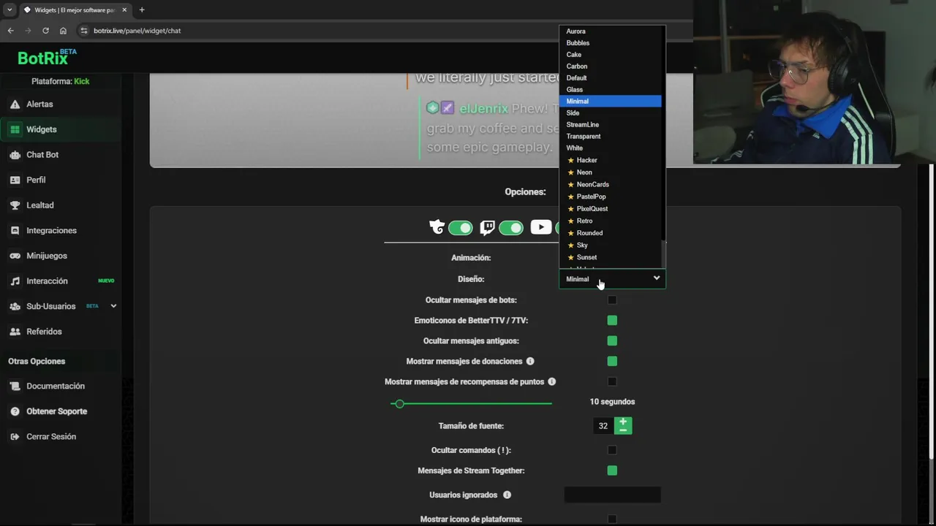Select Side design option
This screenshot has width=936, height=526.
click(611, 113)
